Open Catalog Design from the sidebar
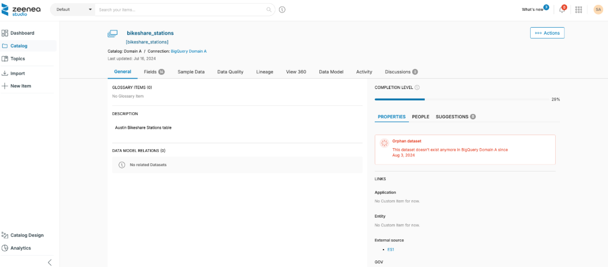This screenshot has height=267, width=608. click(x=27, y=235)
